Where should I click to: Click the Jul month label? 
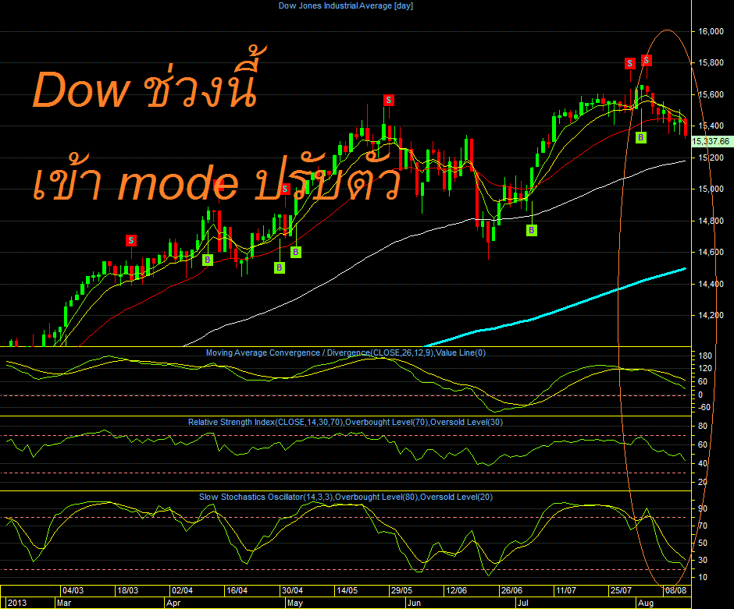[x=523, y=603]
